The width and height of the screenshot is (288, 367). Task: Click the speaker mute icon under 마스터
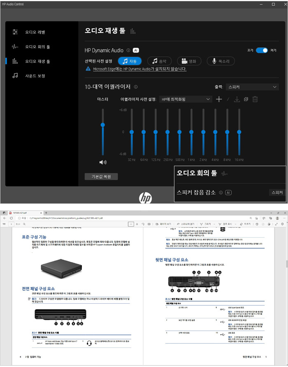pyautogui.click(x=103, y=162)
